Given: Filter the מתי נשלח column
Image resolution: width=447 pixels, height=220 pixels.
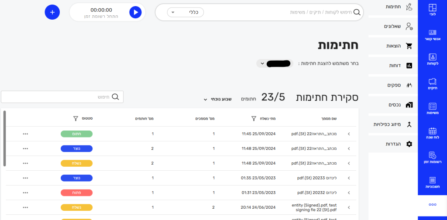Looking at the screenshot, I should click(x=254, y=118).
